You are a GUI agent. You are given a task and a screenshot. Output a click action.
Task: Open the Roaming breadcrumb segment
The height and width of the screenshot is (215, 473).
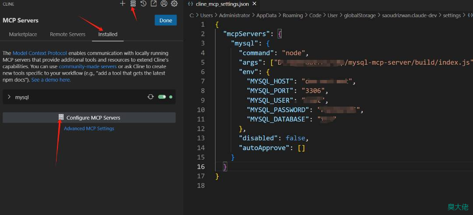click(x=293, y=15)
